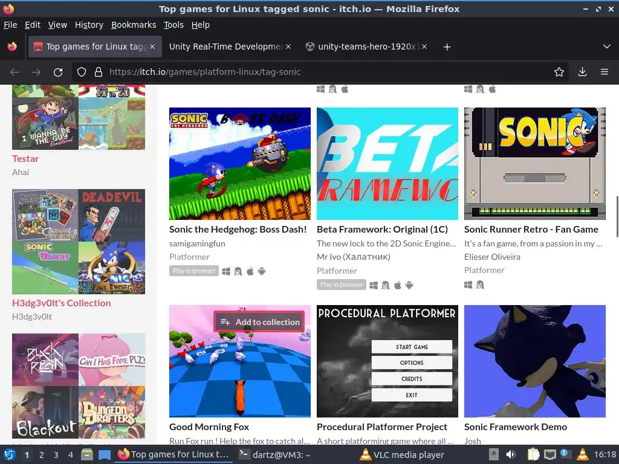The width and height of the screenshot is (619, 464).
Task: Open the Edit menu
Action: tap(33, 25)
